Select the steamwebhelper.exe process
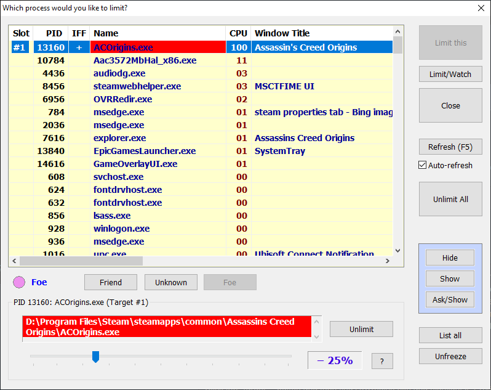Screen dimensions: 491x390 point(201,86)
